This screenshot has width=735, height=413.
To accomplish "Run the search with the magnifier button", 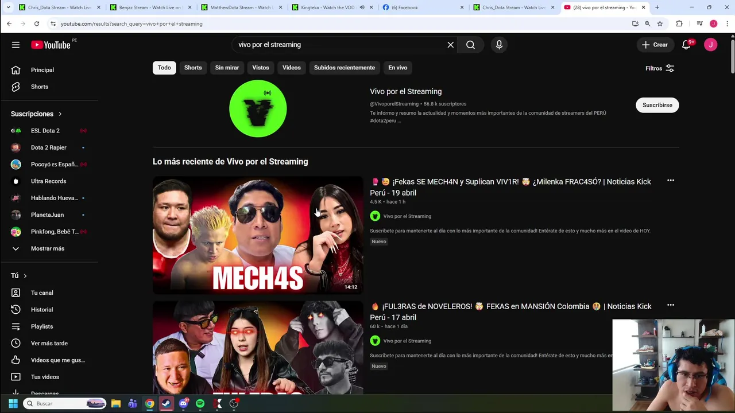I will pyautogui.click(x=470, y=45).
